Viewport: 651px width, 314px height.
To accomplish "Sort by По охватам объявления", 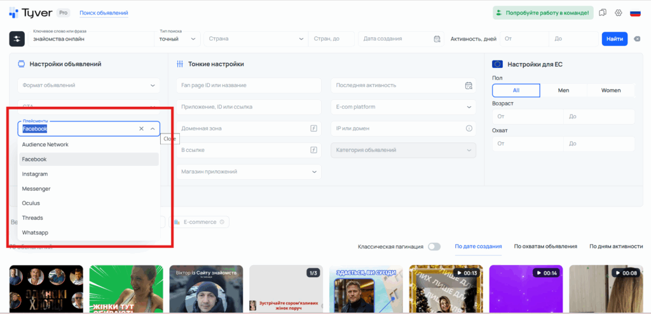I will (545, 247).
